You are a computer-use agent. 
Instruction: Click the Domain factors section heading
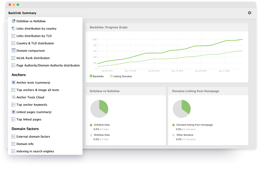coord(25,129)
